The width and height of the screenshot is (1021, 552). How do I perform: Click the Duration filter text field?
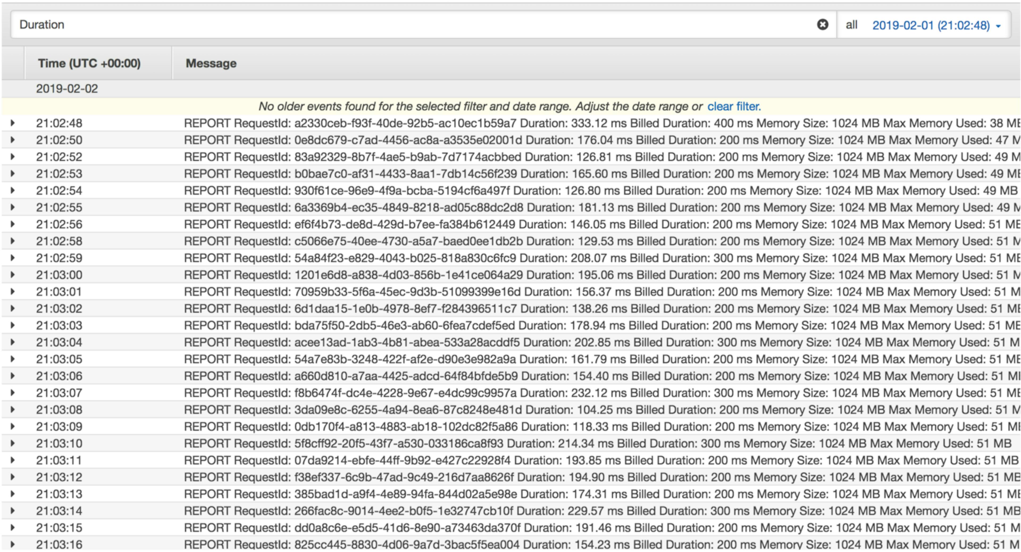coord(396,24)
